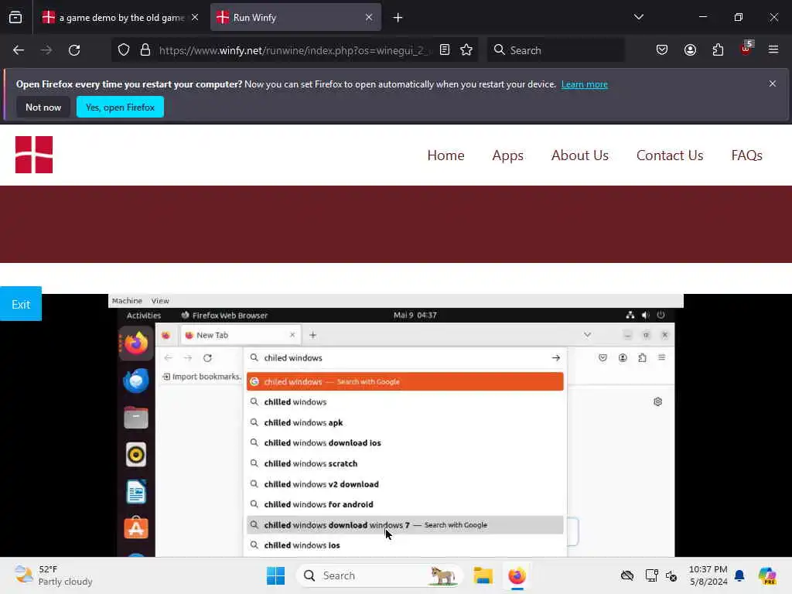
Task: Open the Firefox View icon in the tab bar
Action: 15,18
